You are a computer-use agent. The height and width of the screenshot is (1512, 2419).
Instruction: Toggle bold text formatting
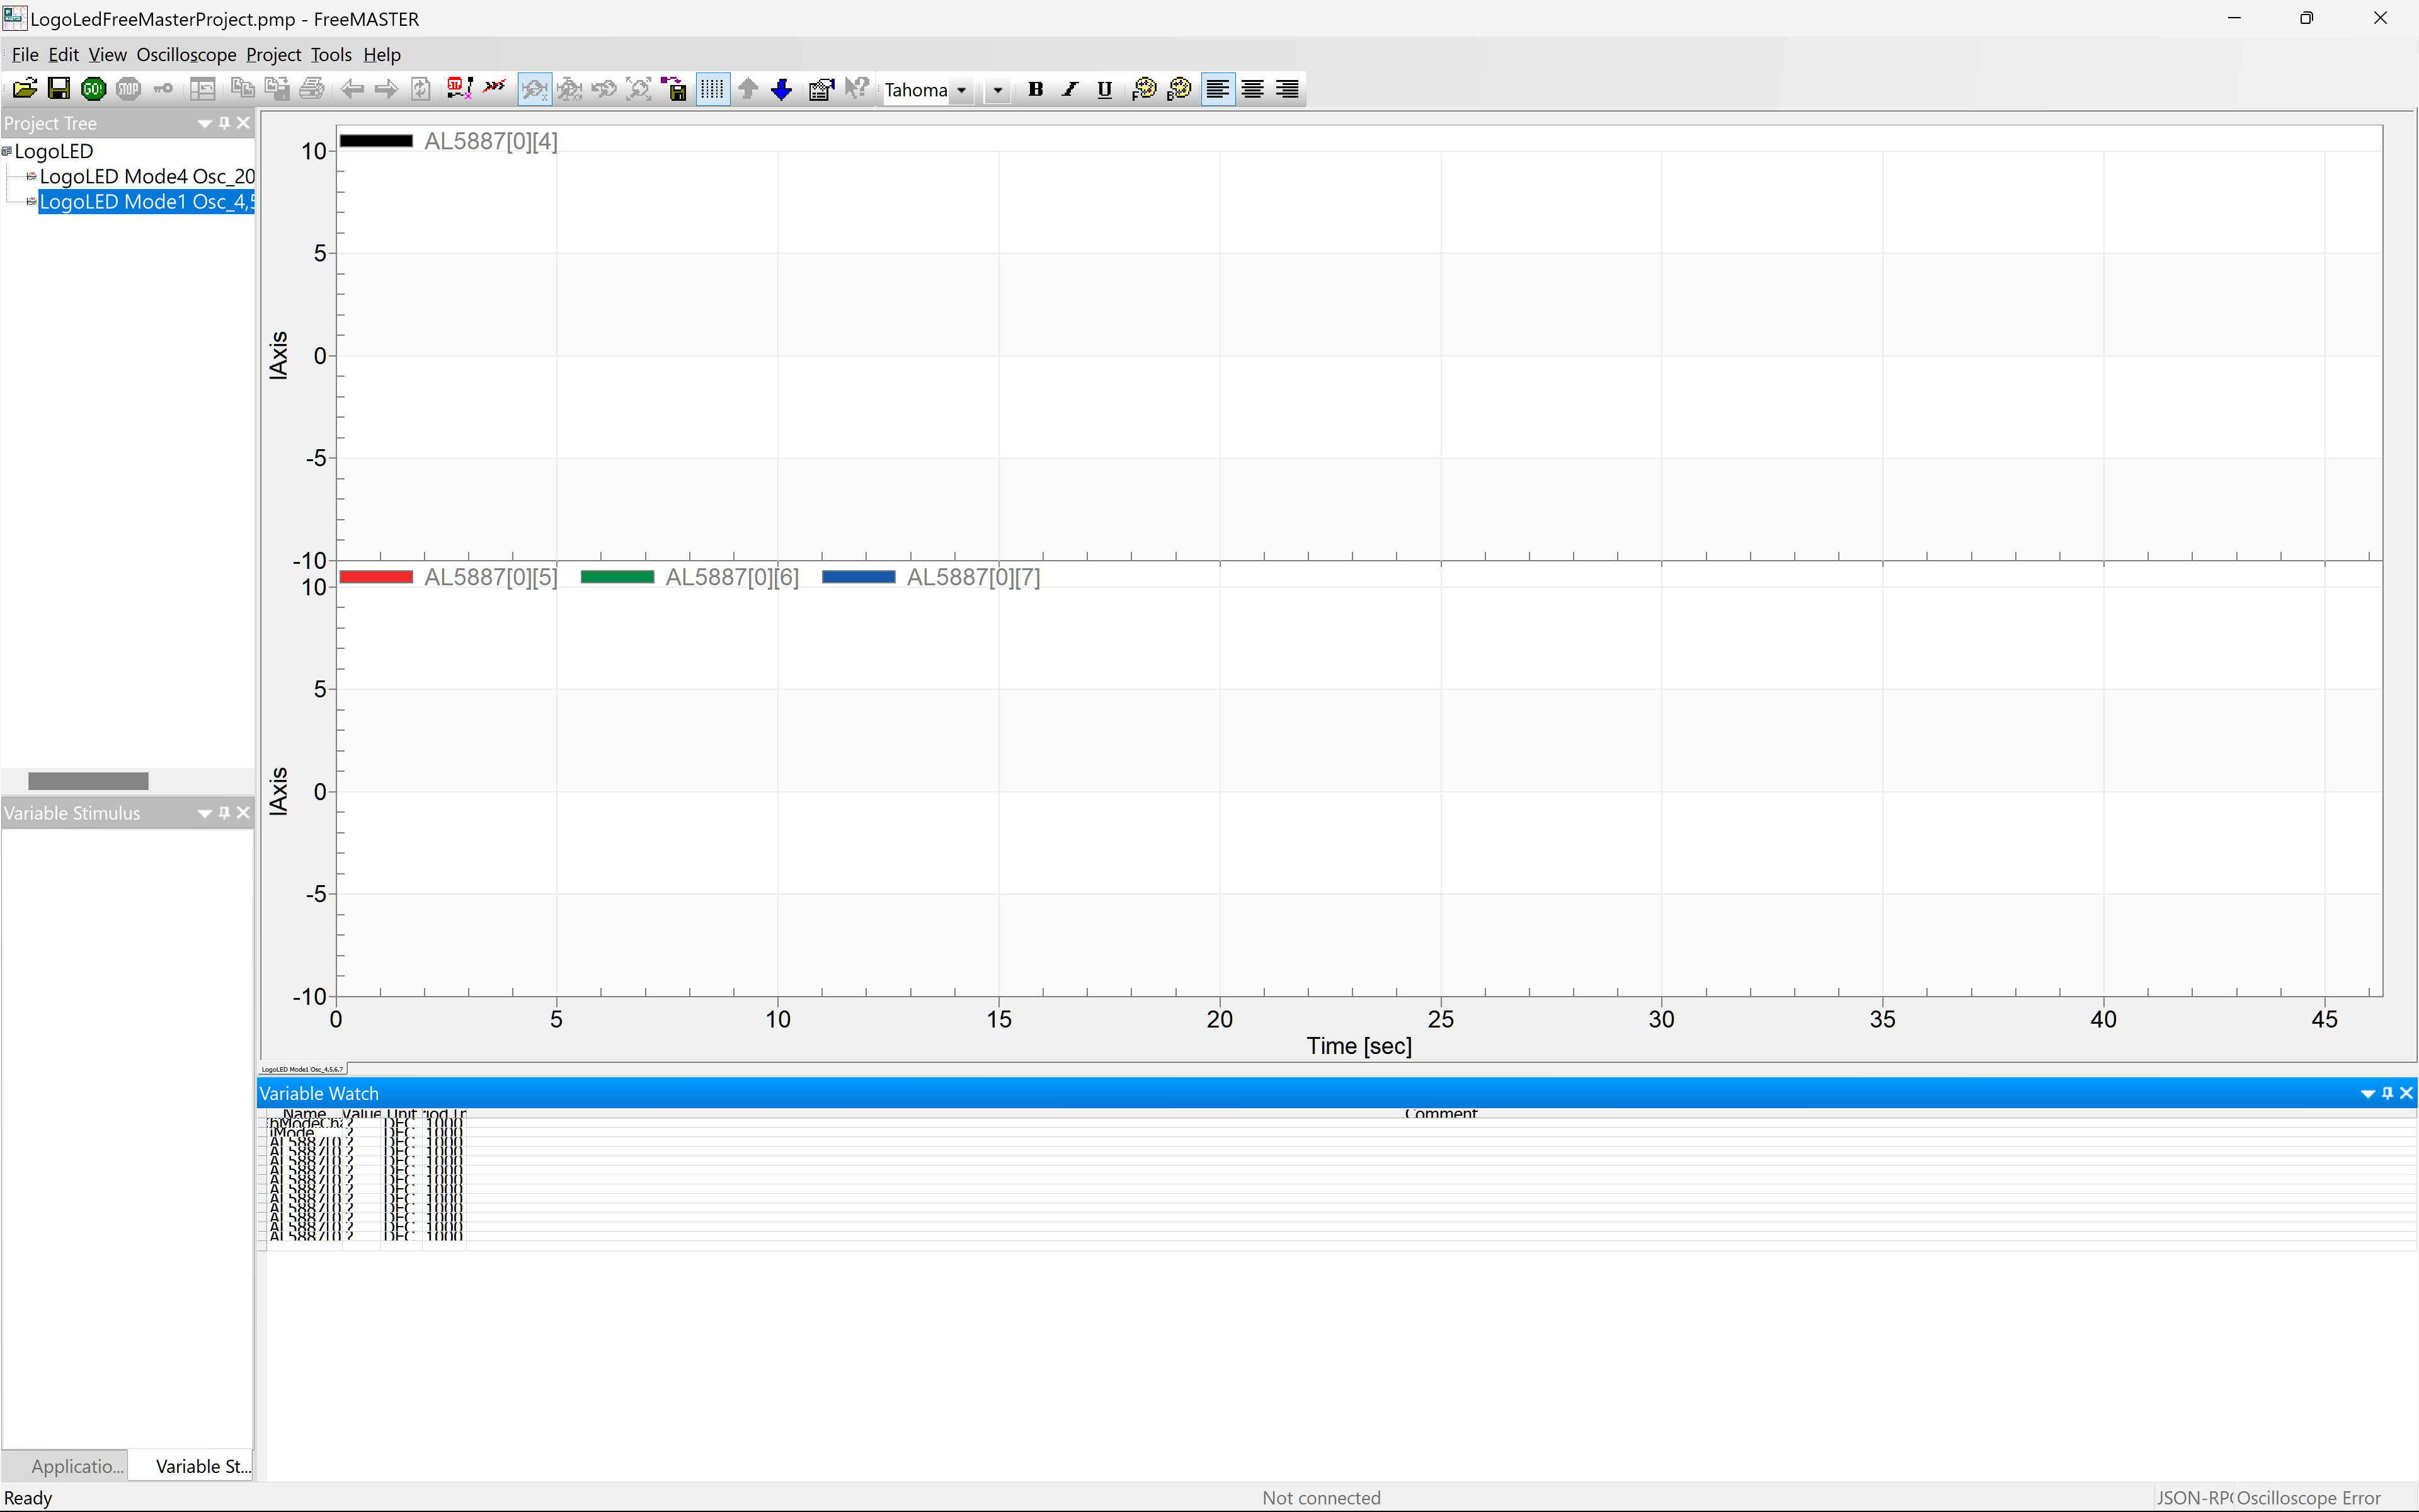(x=1034, y=89)
